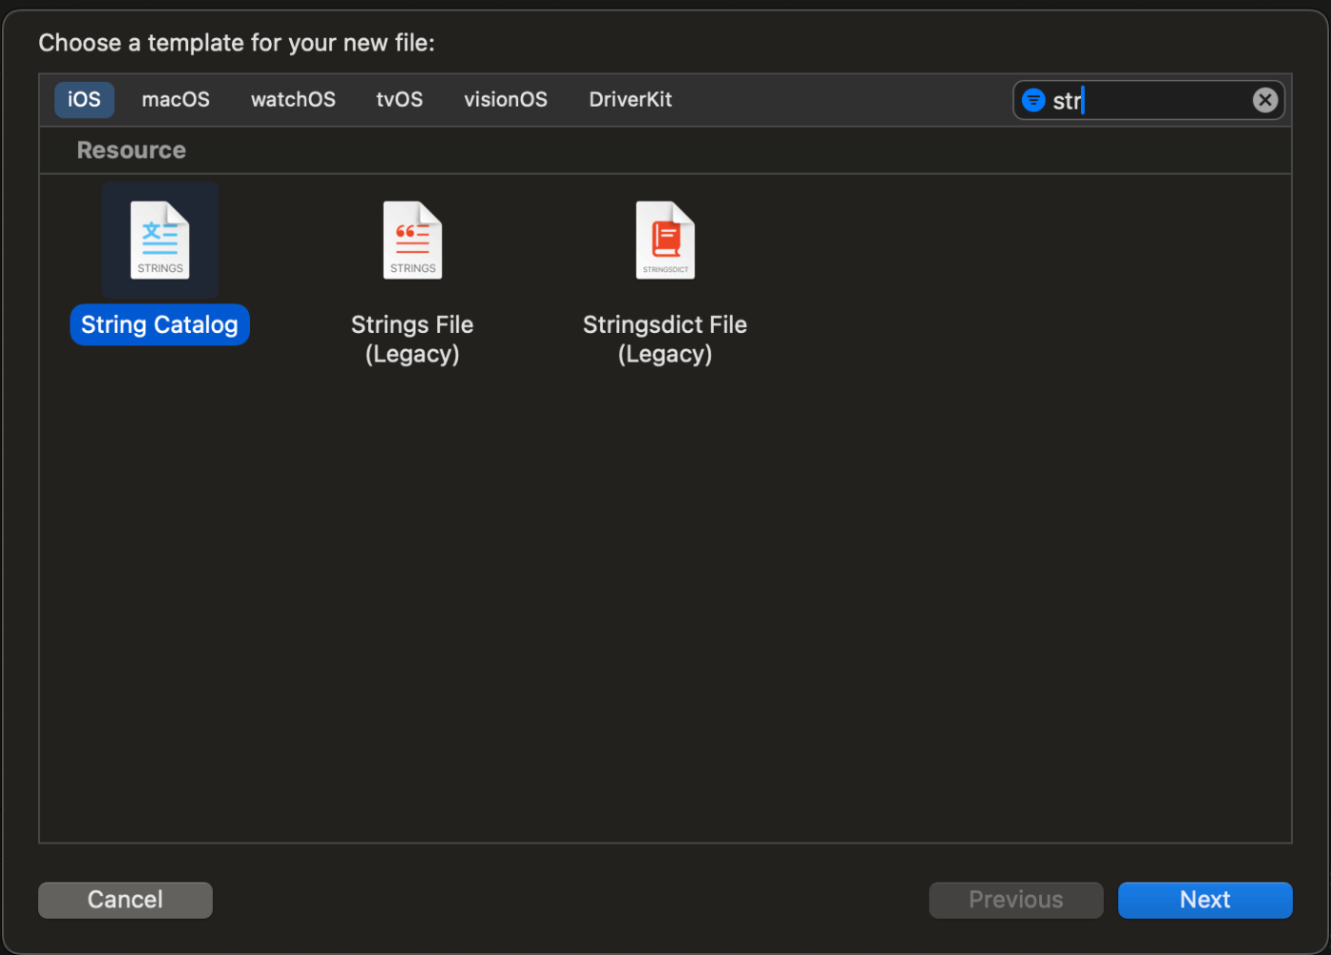
Task: Open the watchOS platform tab
Action: pyautogui.click(x=293, y=100)
